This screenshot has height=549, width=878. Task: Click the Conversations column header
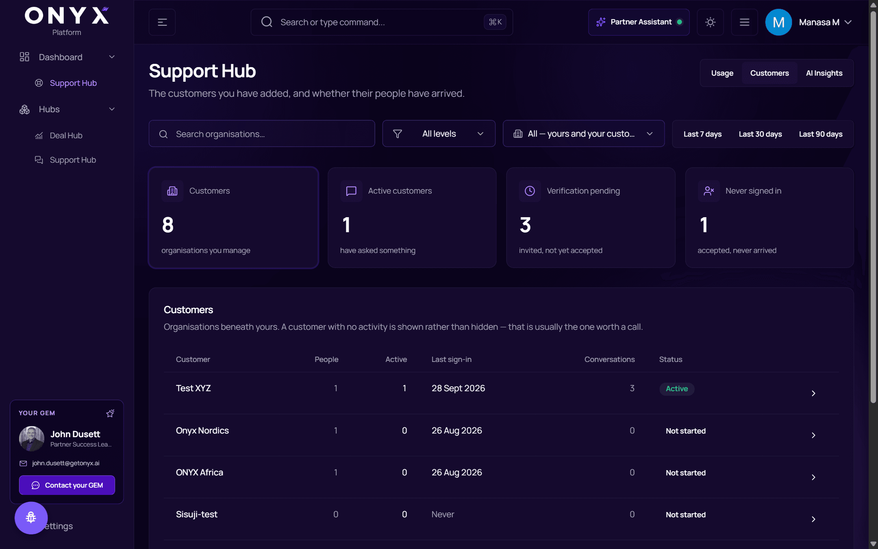coord(609,359)
